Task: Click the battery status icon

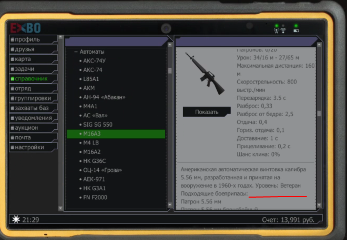Action: (296, 31)
